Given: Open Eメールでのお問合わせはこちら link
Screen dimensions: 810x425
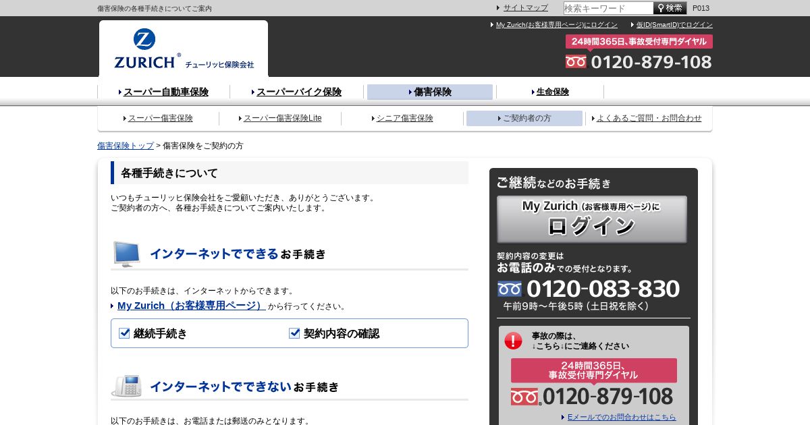Looking at the screenshot, I should coord(621,418).
